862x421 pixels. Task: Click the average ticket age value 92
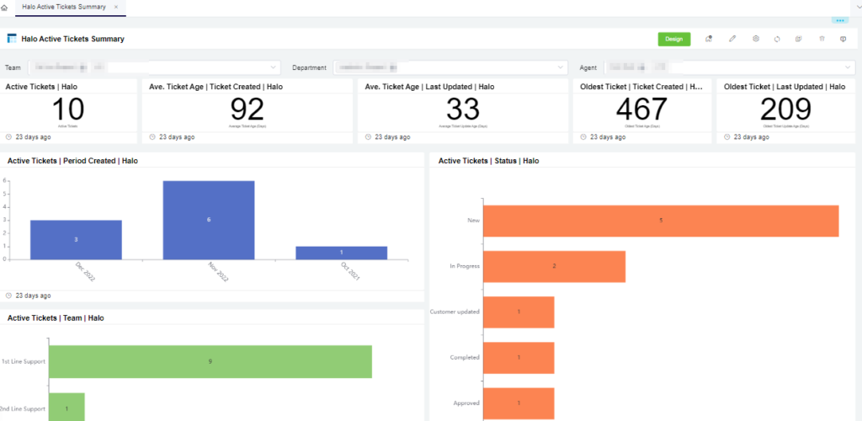tap(247, 109)
